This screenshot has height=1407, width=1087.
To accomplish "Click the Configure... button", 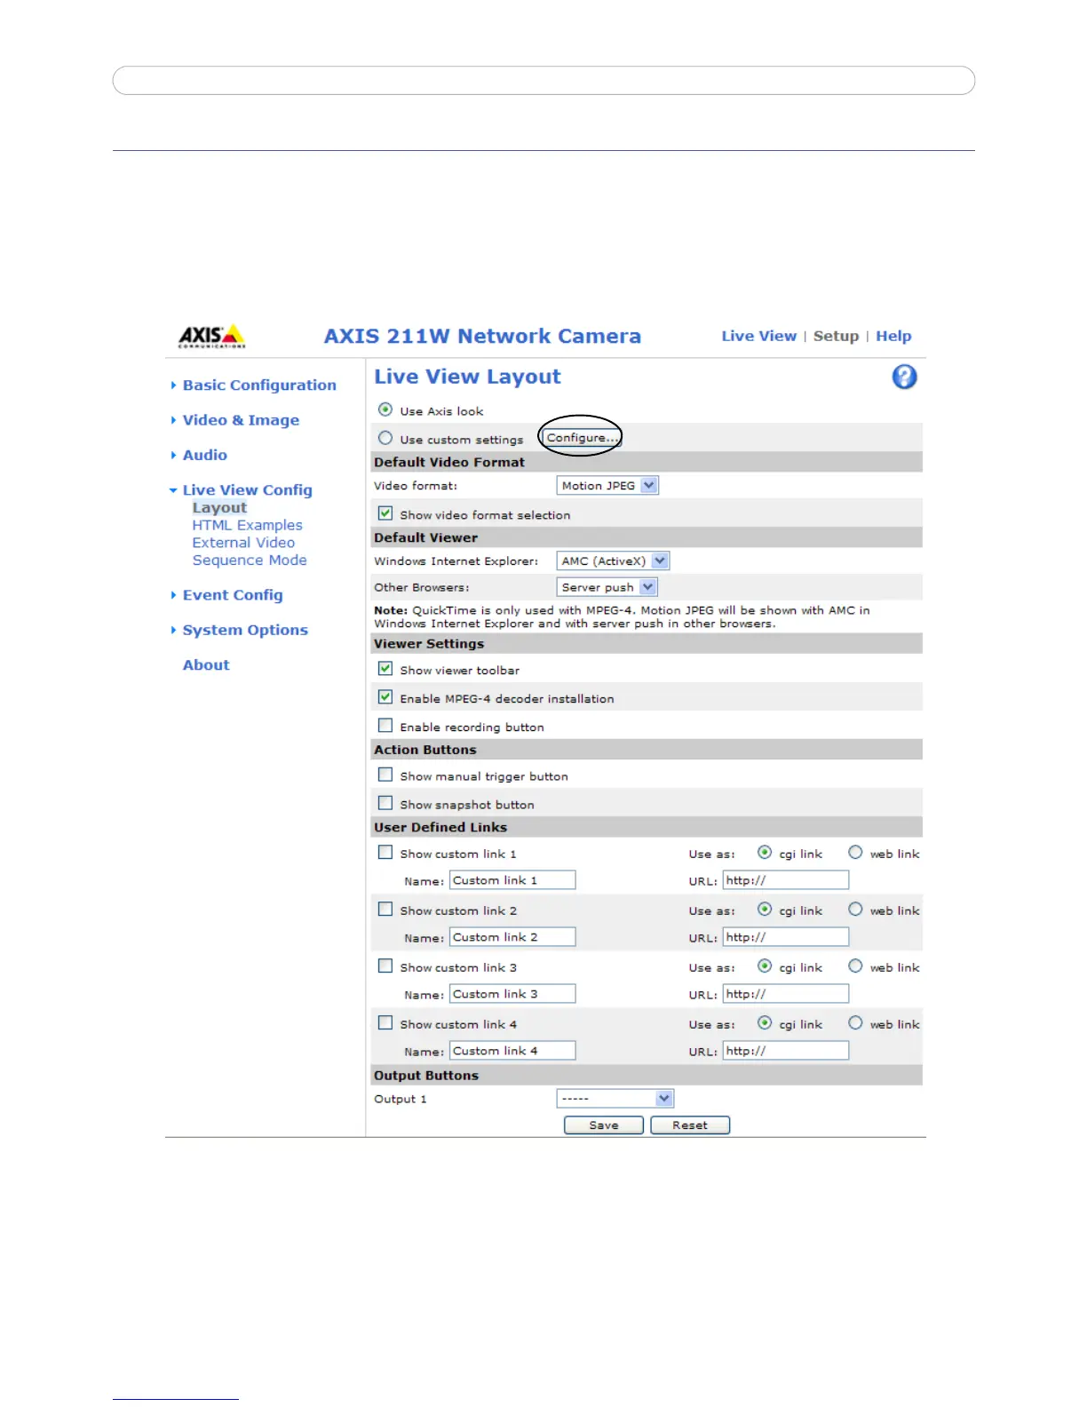I will click(x=582, y=438).
